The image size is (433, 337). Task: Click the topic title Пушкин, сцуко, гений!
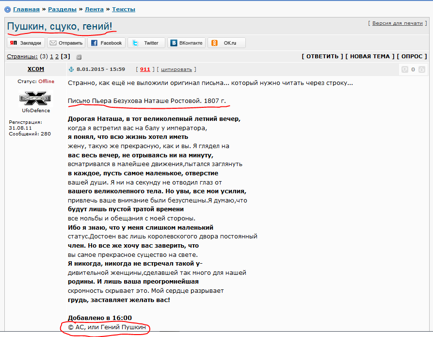(60, 26)
